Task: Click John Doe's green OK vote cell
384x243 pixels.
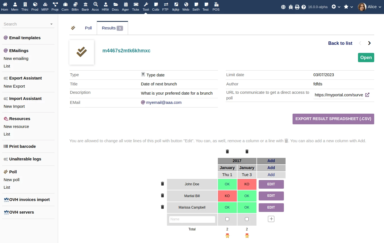Action: click(x=227, y=184)
